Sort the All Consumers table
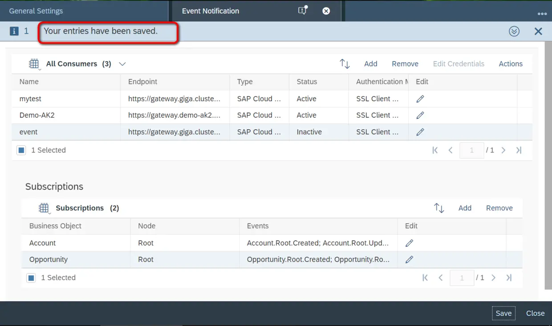The image size is (552, 326). pos(345,64)
